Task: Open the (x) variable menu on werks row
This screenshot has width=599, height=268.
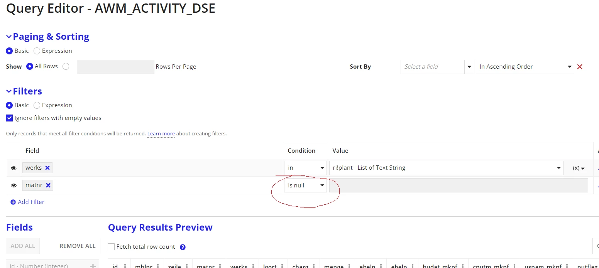Action: pos(579,168)
